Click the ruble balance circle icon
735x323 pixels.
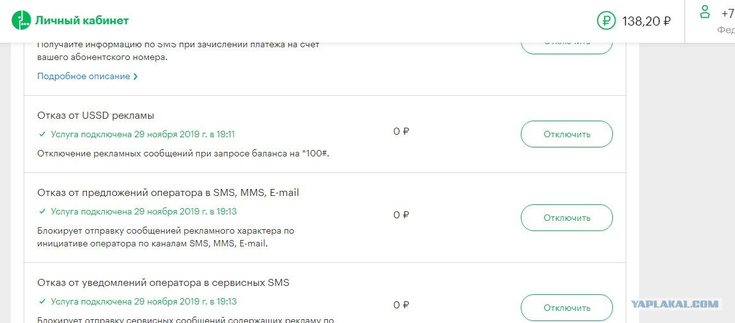click(606, 20)
